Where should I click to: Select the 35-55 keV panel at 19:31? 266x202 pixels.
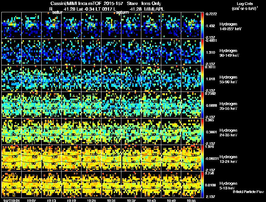coord(111,105)
